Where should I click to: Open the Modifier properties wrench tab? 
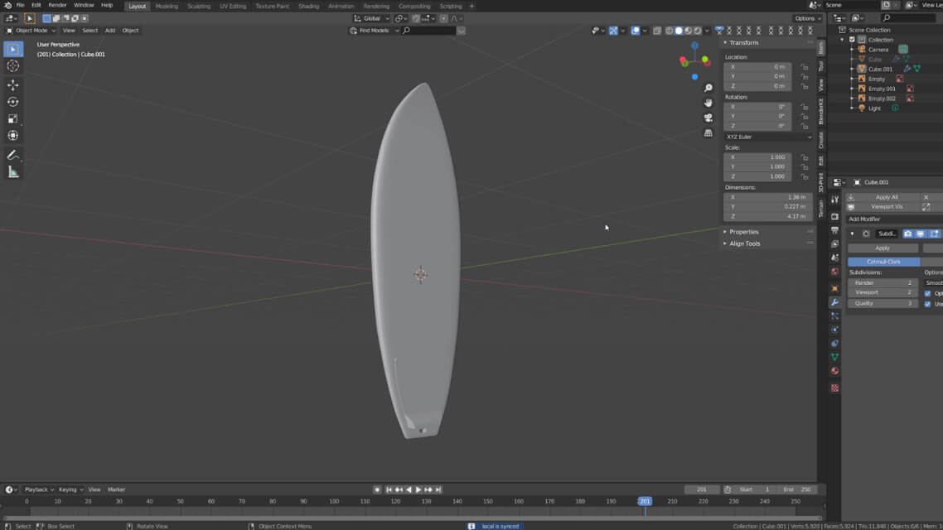[x=834, y=302]
